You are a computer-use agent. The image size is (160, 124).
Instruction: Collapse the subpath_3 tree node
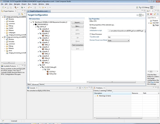pyautogui.click(x=38, y=42)
